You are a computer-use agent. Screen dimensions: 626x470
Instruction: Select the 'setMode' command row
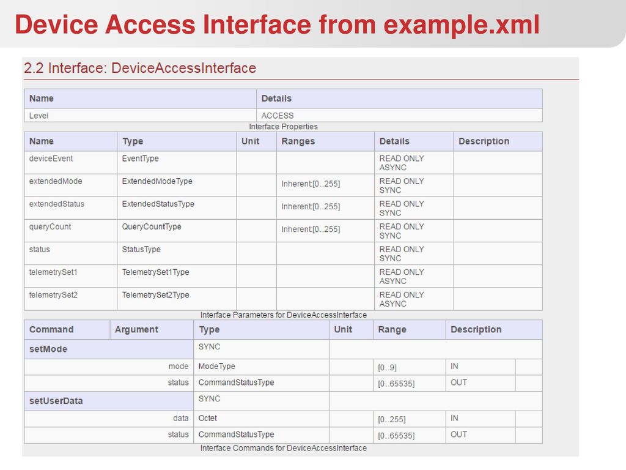[109, 349]
